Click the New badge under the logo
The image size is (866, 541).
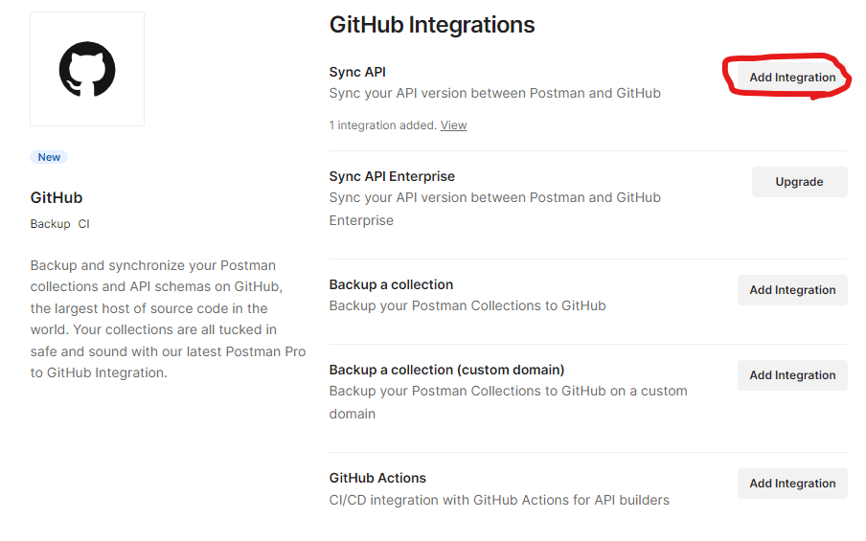click(x=49, y=157)
